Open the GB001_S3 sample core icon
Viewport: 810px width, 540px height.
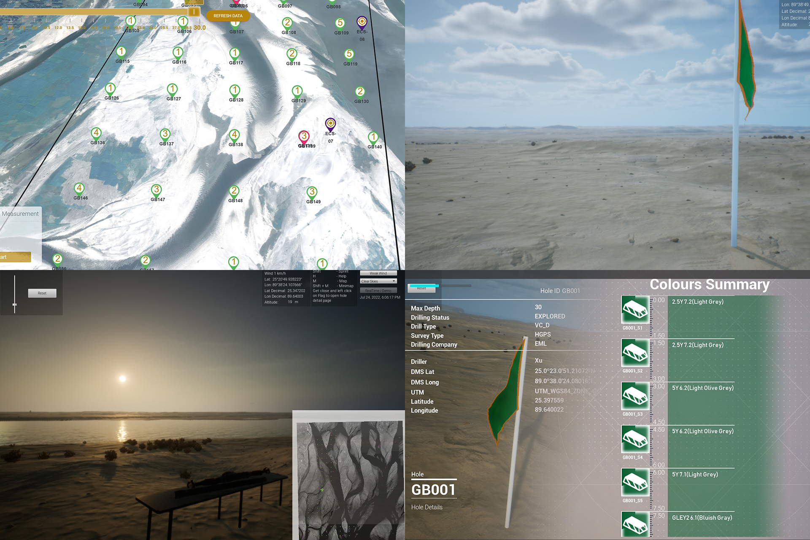635,396
